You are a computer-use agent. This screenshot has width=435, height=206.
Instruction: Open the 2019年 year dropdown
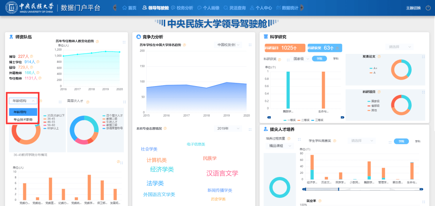point(228,128)
